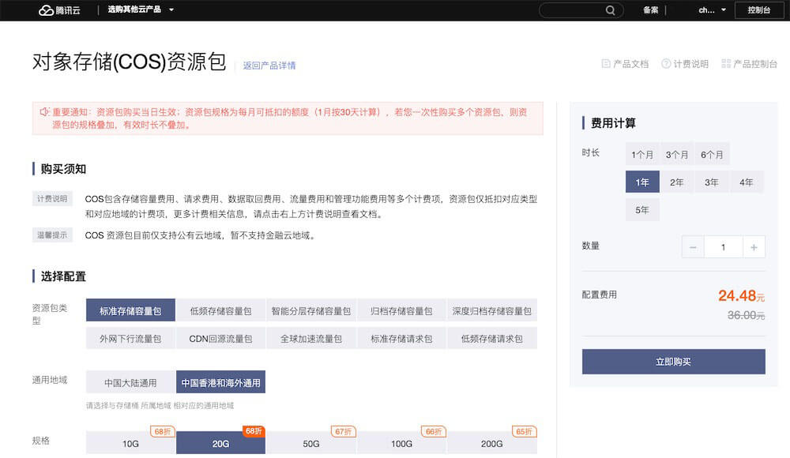Set duration to 1个月
The image size is (790, 458).
[642, 154]
